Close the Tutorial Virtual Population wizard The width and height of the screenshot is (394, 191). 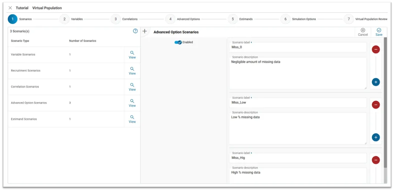click(10, 8)
